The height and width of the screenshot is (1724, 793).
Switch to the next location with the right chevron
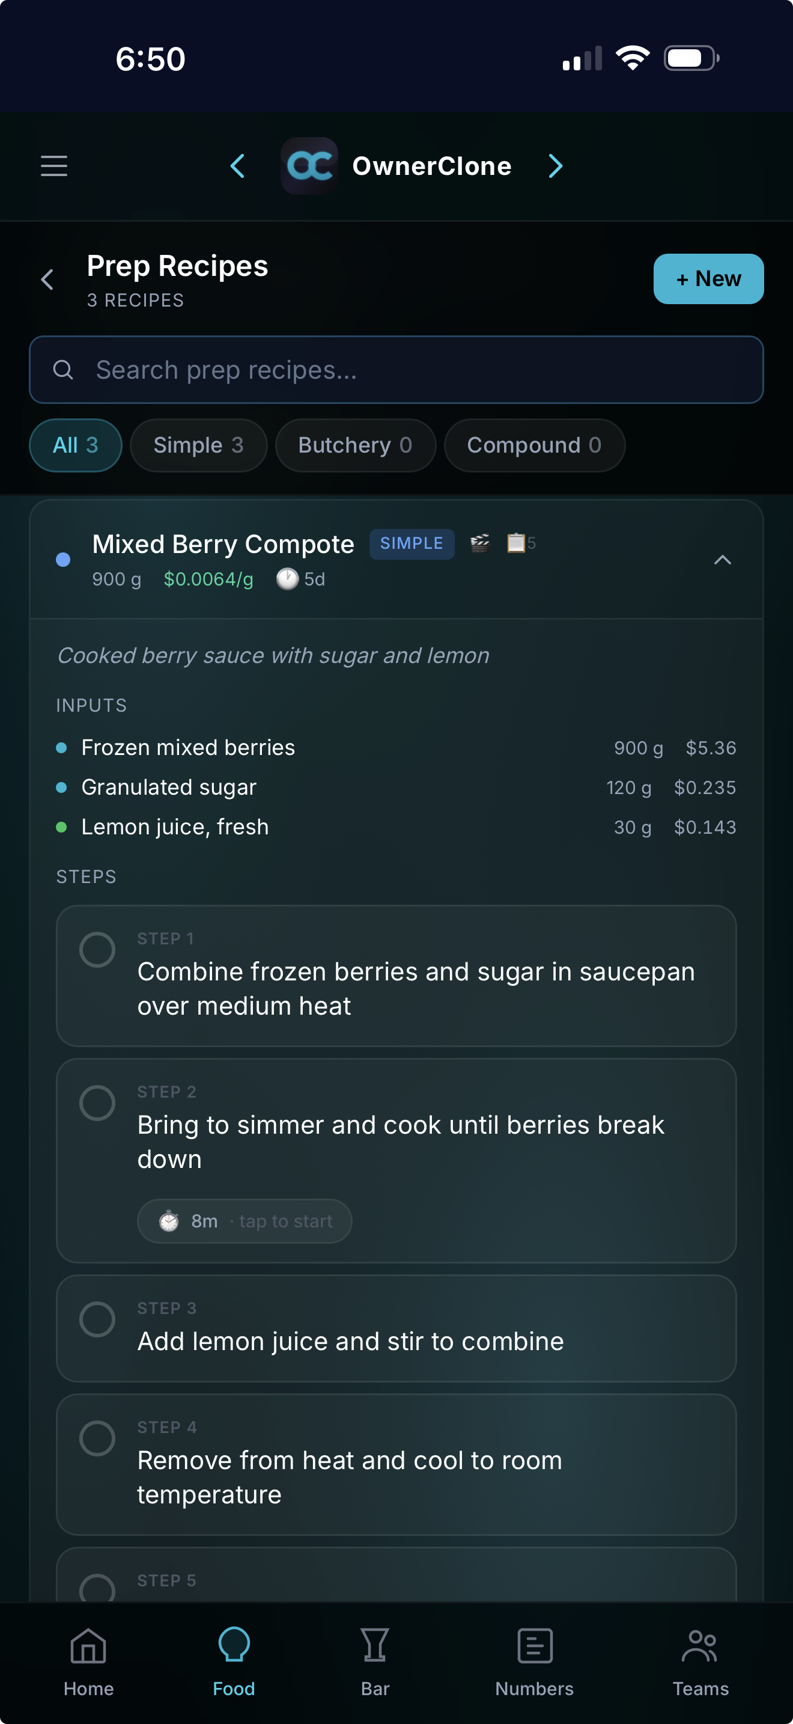coord(555,166)
